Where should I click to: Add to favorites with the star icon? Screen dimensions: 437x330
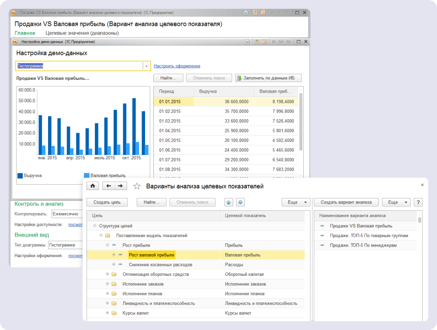(x=137, y=186)
